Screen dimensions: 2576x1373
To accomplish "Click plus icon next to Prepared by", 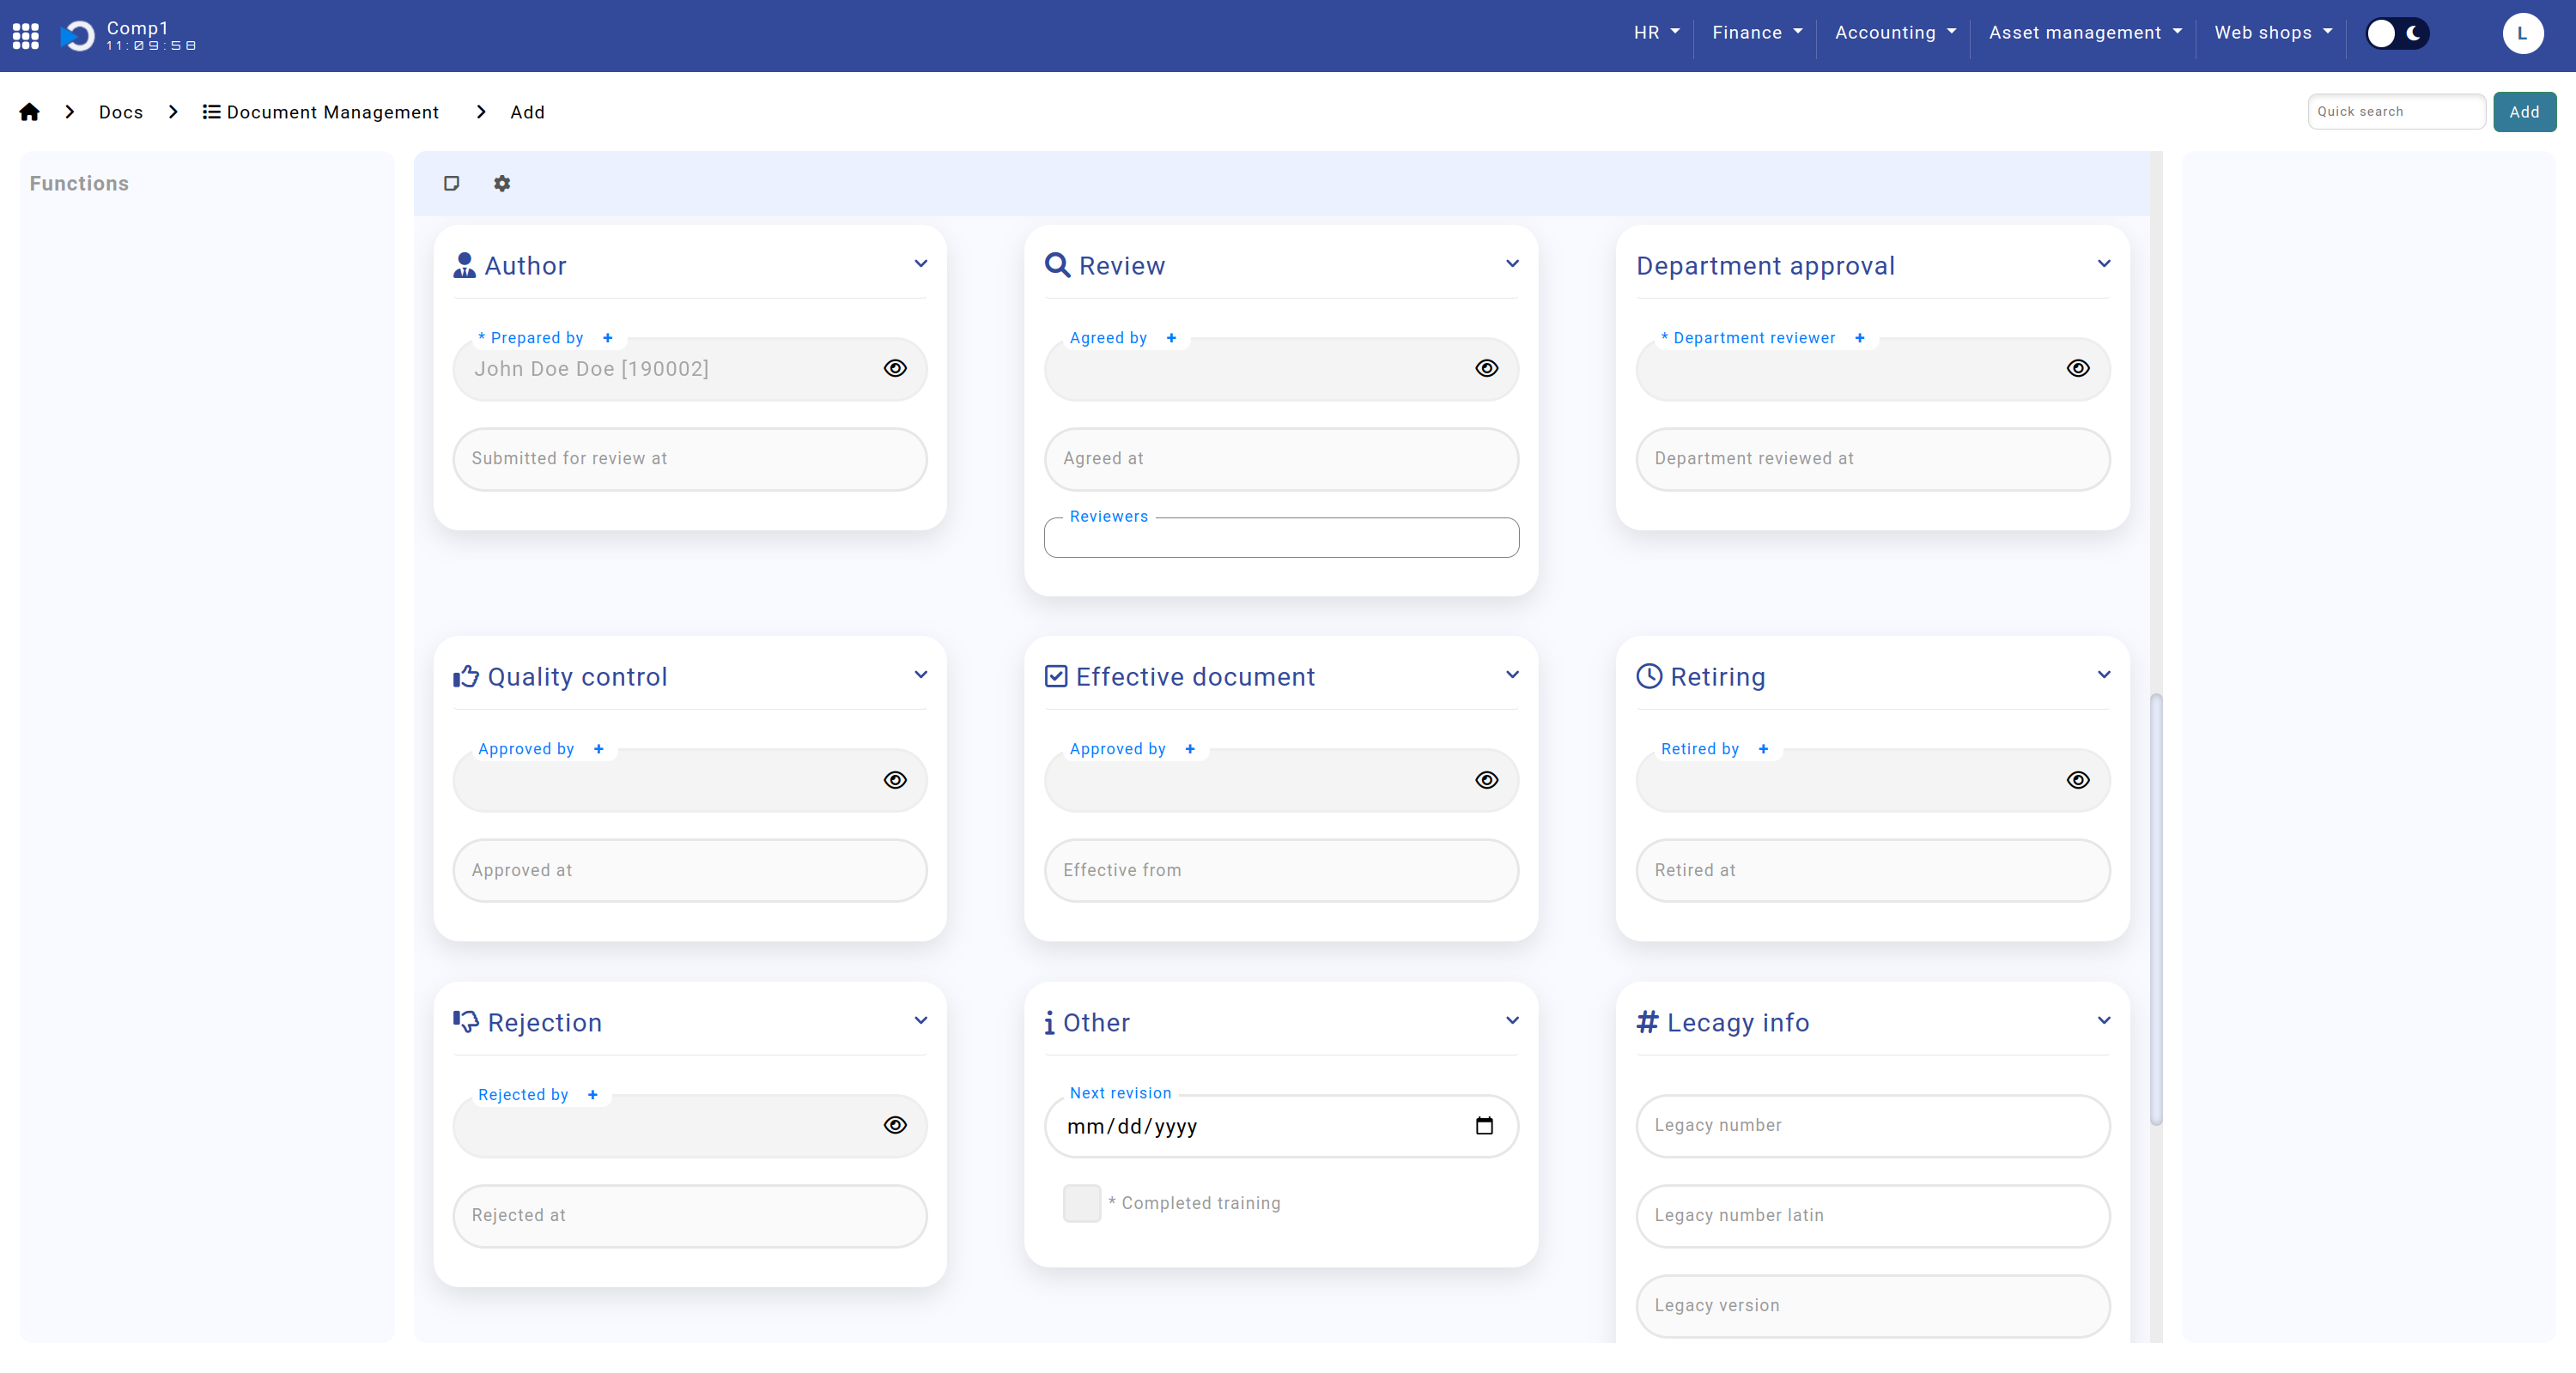I will pyautogui.click(x=608, y=338).
